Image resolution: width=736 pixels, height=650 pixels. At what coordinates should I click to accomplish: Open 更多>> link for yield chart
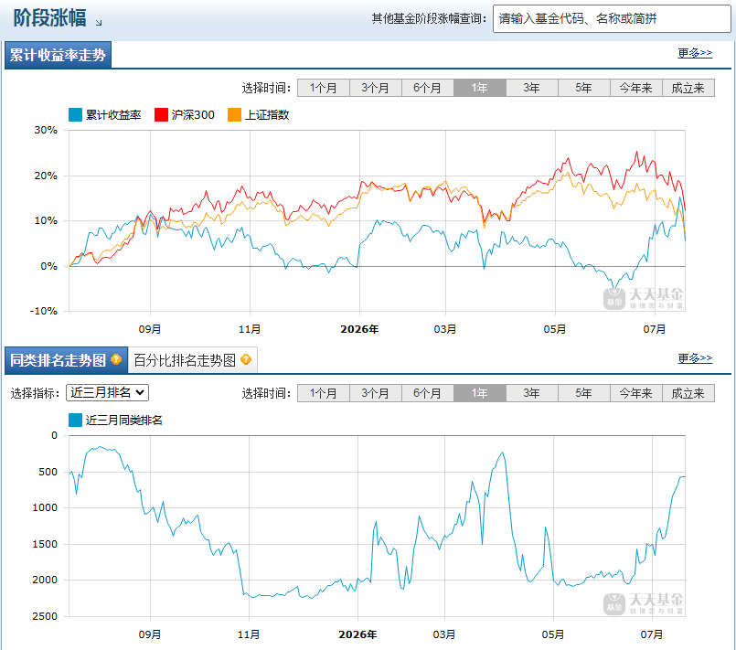pyautogui.click(x=695, y=52)
